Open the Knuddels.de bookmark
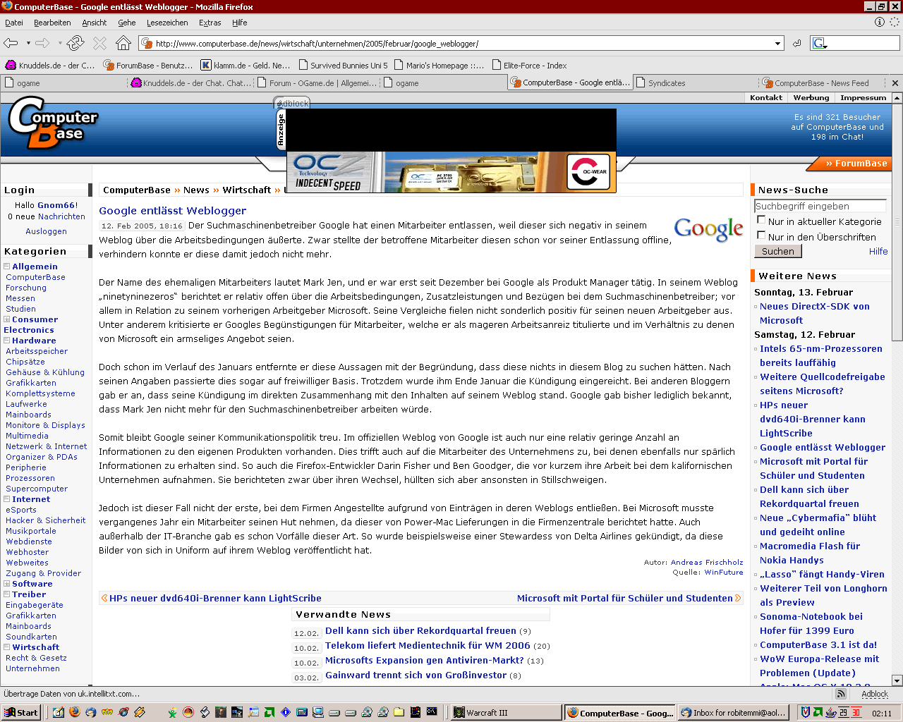Screen dimensions: 903x722 click(x=49, y=66)
